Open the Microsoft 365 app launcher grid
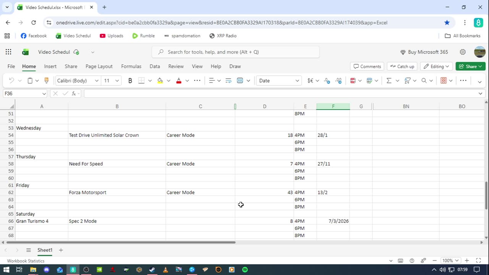This screenshot has width=489, height=275. tap(8, 52)
